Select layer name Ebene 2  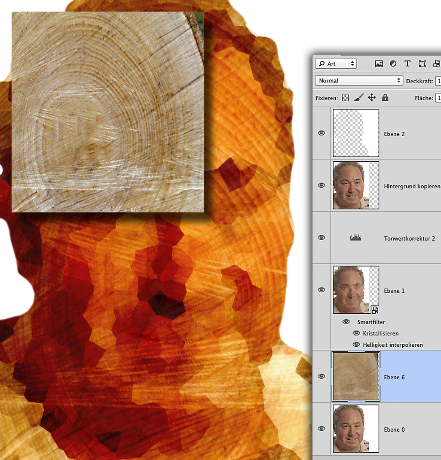394,134
